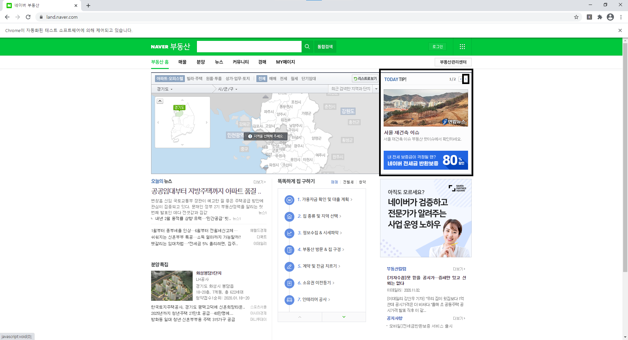Image resolution: width=628 pixels, height=340 pixels.
Task: Select 전체 trade type filter
Action: pyautogui.click(x=262, y=78)
